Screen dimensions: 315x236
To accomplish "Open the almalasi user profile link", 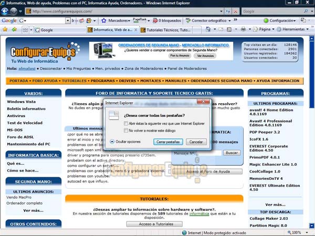I will (27, 69).
